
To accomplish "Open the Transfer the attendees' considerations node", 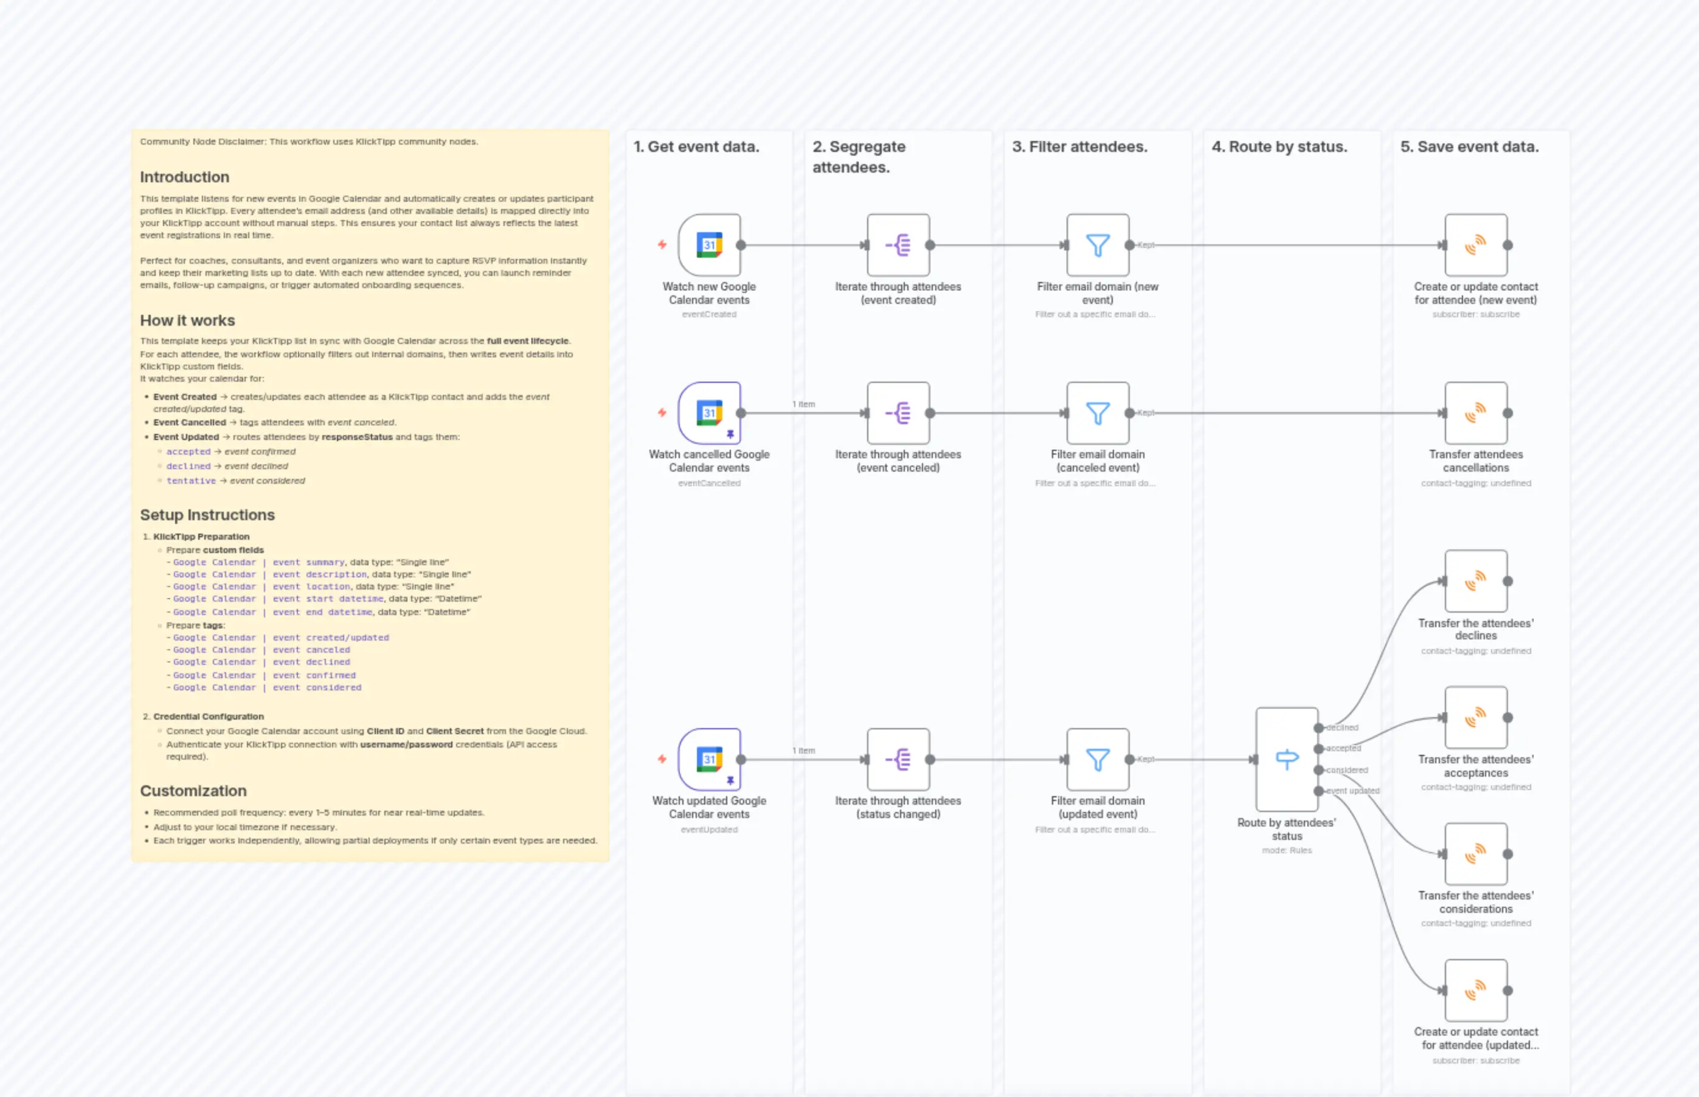I will pyautogui.click(x=1475, y=853).
